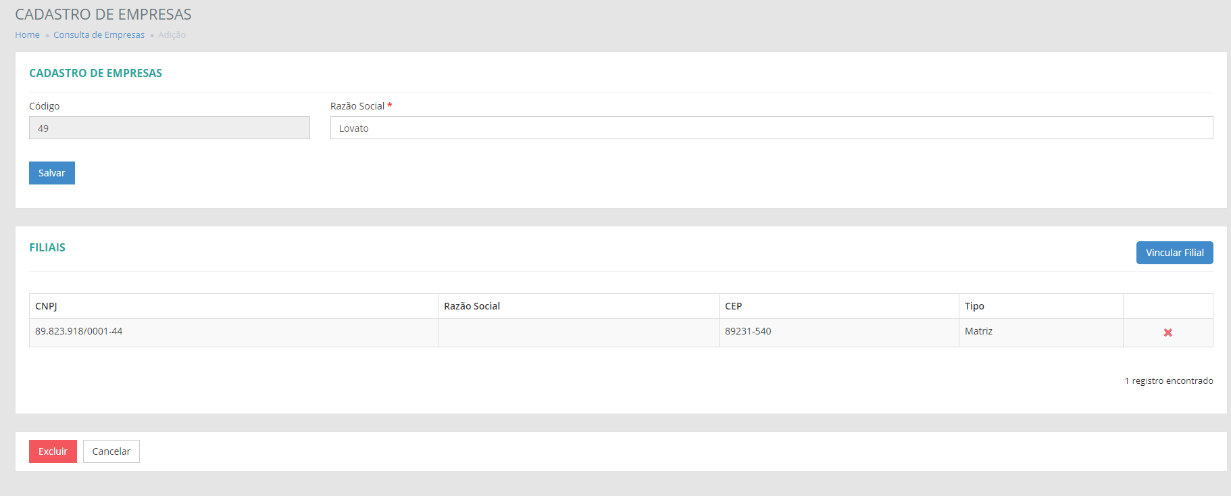Select the CNPJ cell 89.823.918/0001-44
Screen dimensions: 1231x496
tap(79, 331)
